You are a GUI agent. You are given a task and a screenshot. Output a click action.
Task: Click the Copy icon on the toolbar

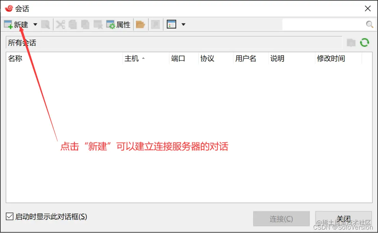73,24
